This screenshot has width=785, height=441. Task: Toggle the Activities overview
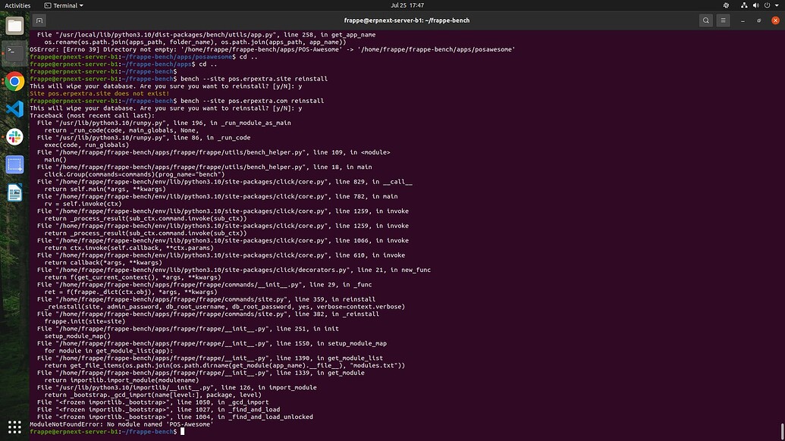(x=17, y=5)
